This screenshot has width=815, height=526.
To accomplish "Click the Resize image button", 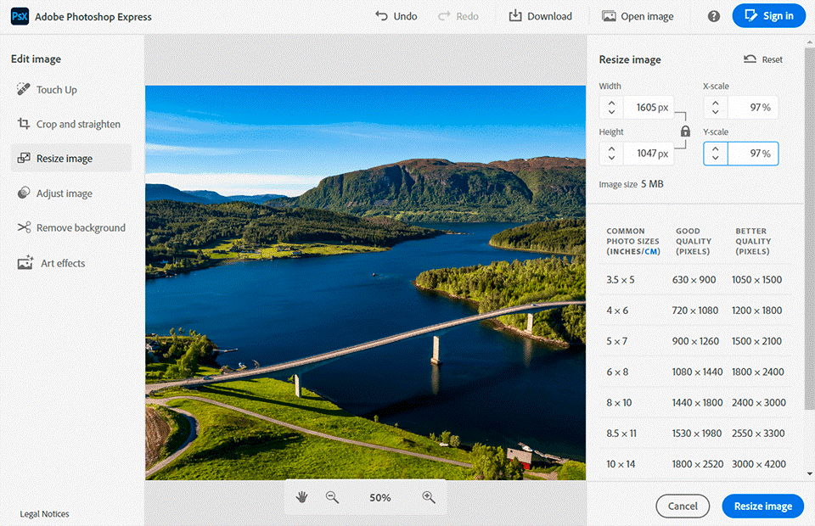I will coord(762,506).
